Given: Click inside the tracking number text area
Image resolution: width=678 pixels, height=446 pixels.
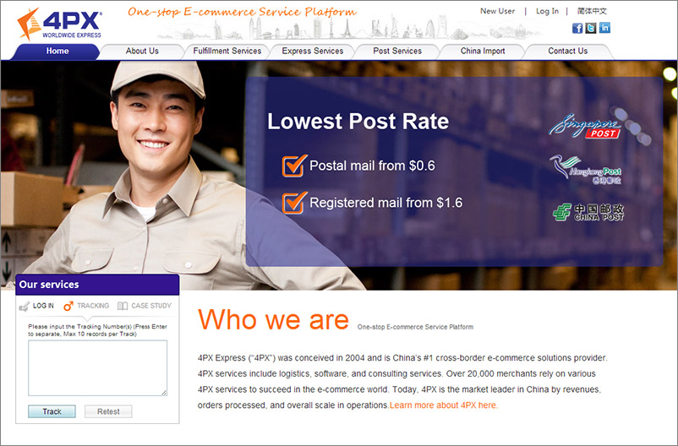Looking at the screenshot, I should coord(97,367).
